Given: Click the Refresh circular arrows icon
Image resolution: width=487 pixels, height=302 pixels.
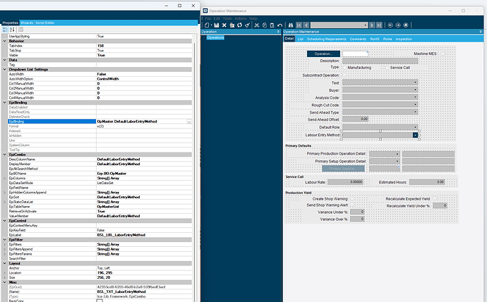Looking at the screenshot, I should coord(239,25).
